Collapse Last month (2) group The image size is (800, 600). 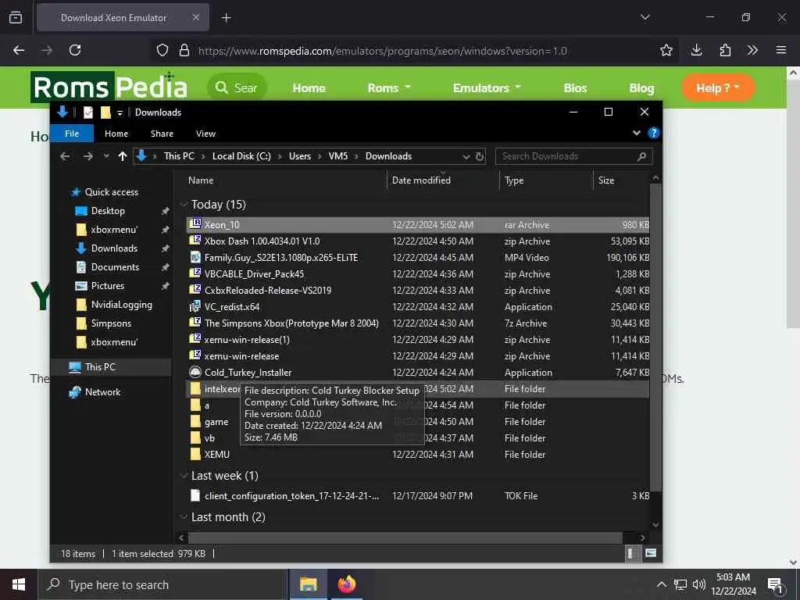[x=184, y=517]
